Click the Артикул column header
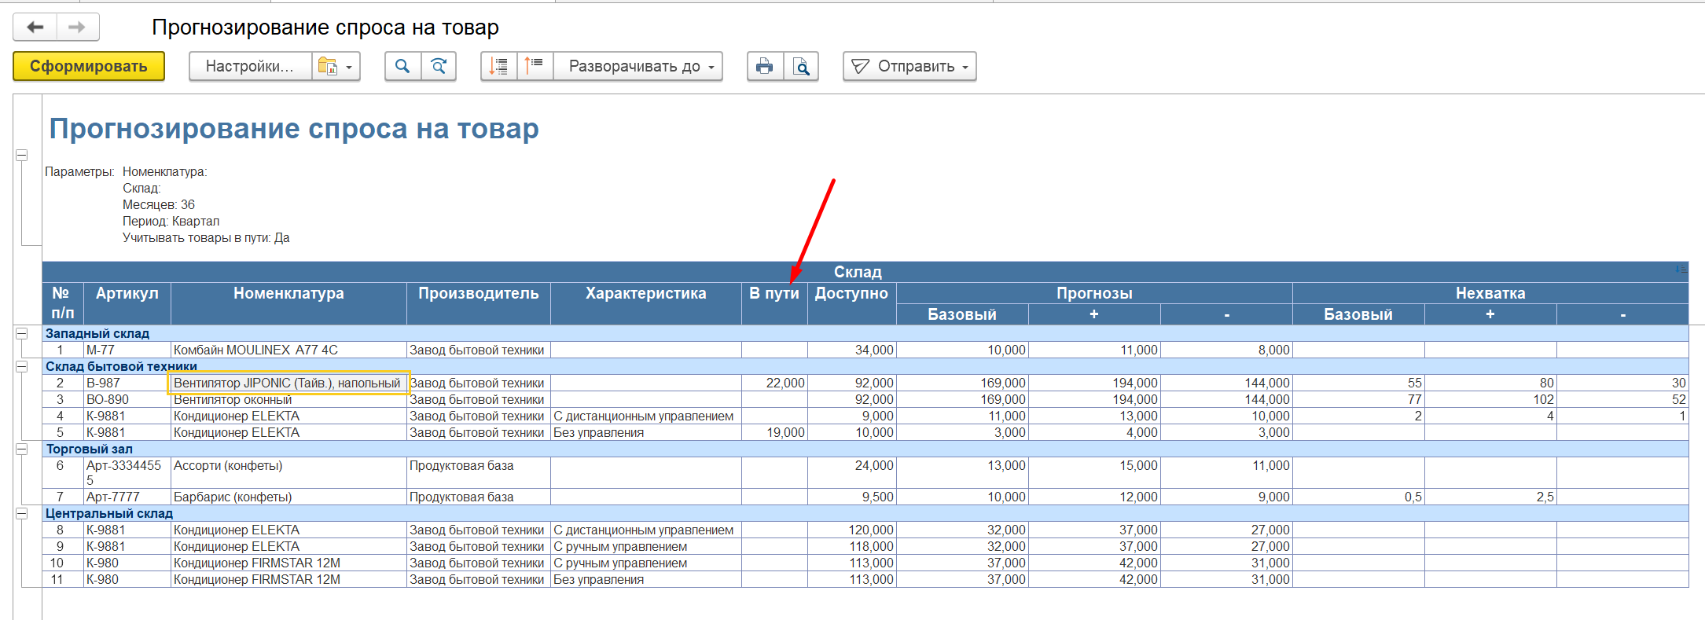This screenshot has height=620, width=1705. [x=127, y=303]
